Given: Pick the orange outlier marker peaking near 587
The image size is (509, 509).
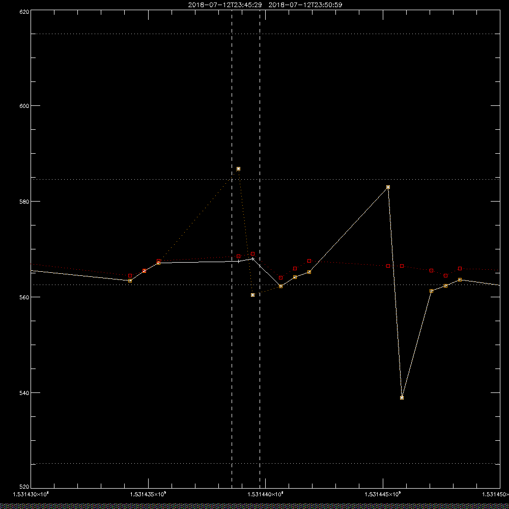Looking at the screenshot, I should click(239, 169).
